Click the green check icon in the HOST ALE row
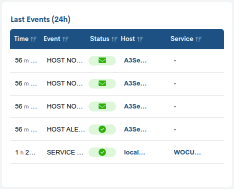The height and width of the screenshot is (189, 234). click(x=102, y=129)
